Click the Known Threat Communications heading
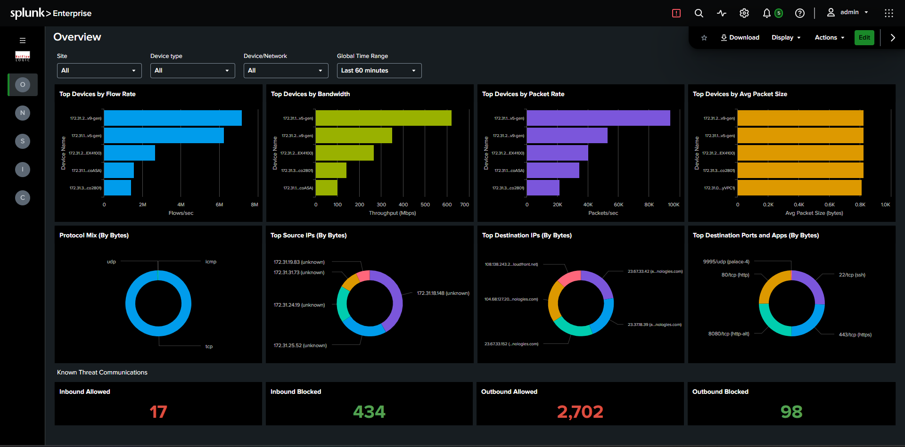The image size is (905, 447). [102, 373]
